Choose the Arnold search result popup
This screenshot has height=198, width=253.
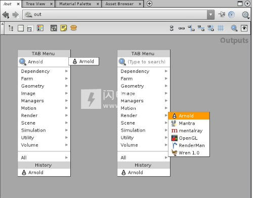(83, 61)
